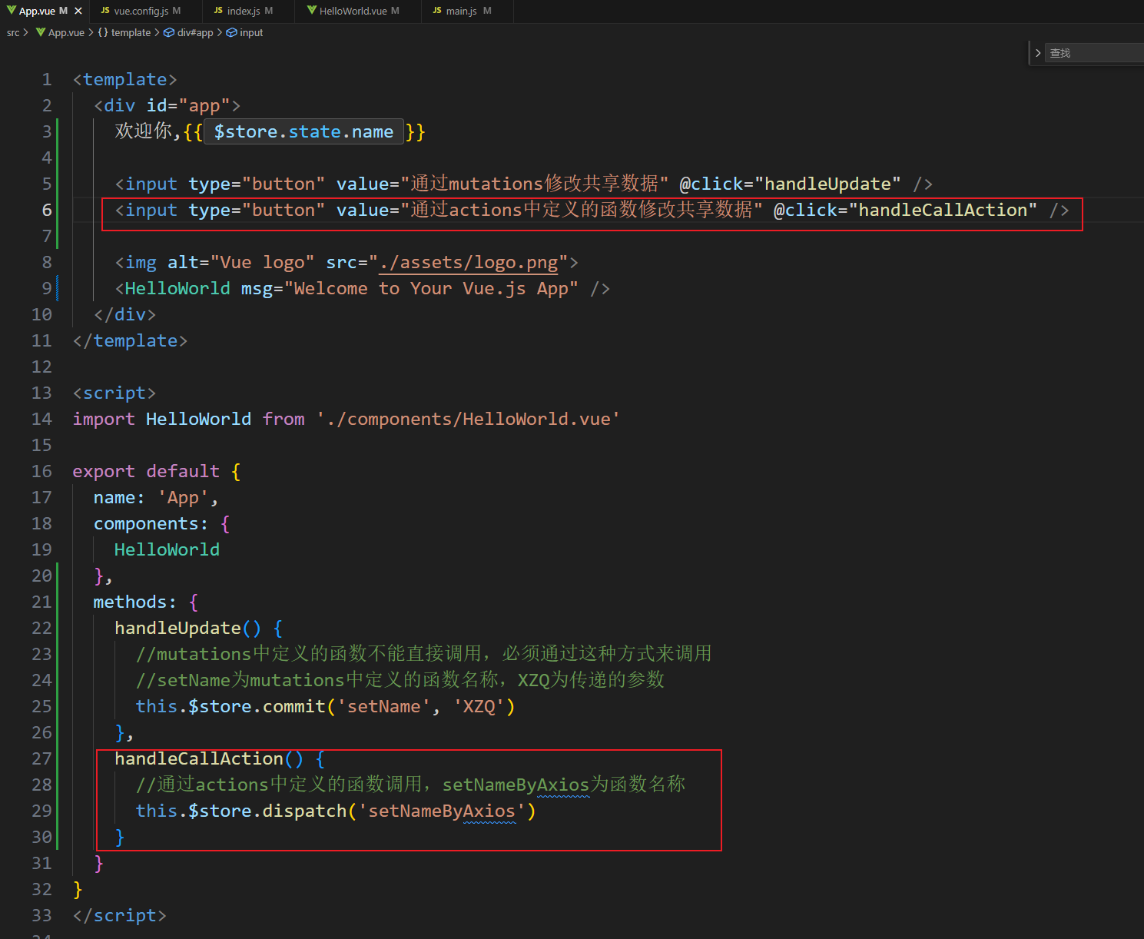Click the opening script tag on line 13
The width and height of the screenshot is (1144, 939).
[114, 393]
